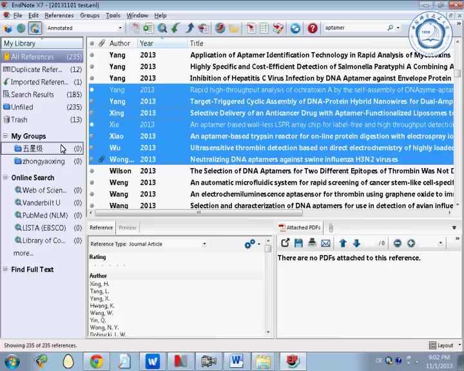
Task: Open the File menu
Action: click(17, 15)
